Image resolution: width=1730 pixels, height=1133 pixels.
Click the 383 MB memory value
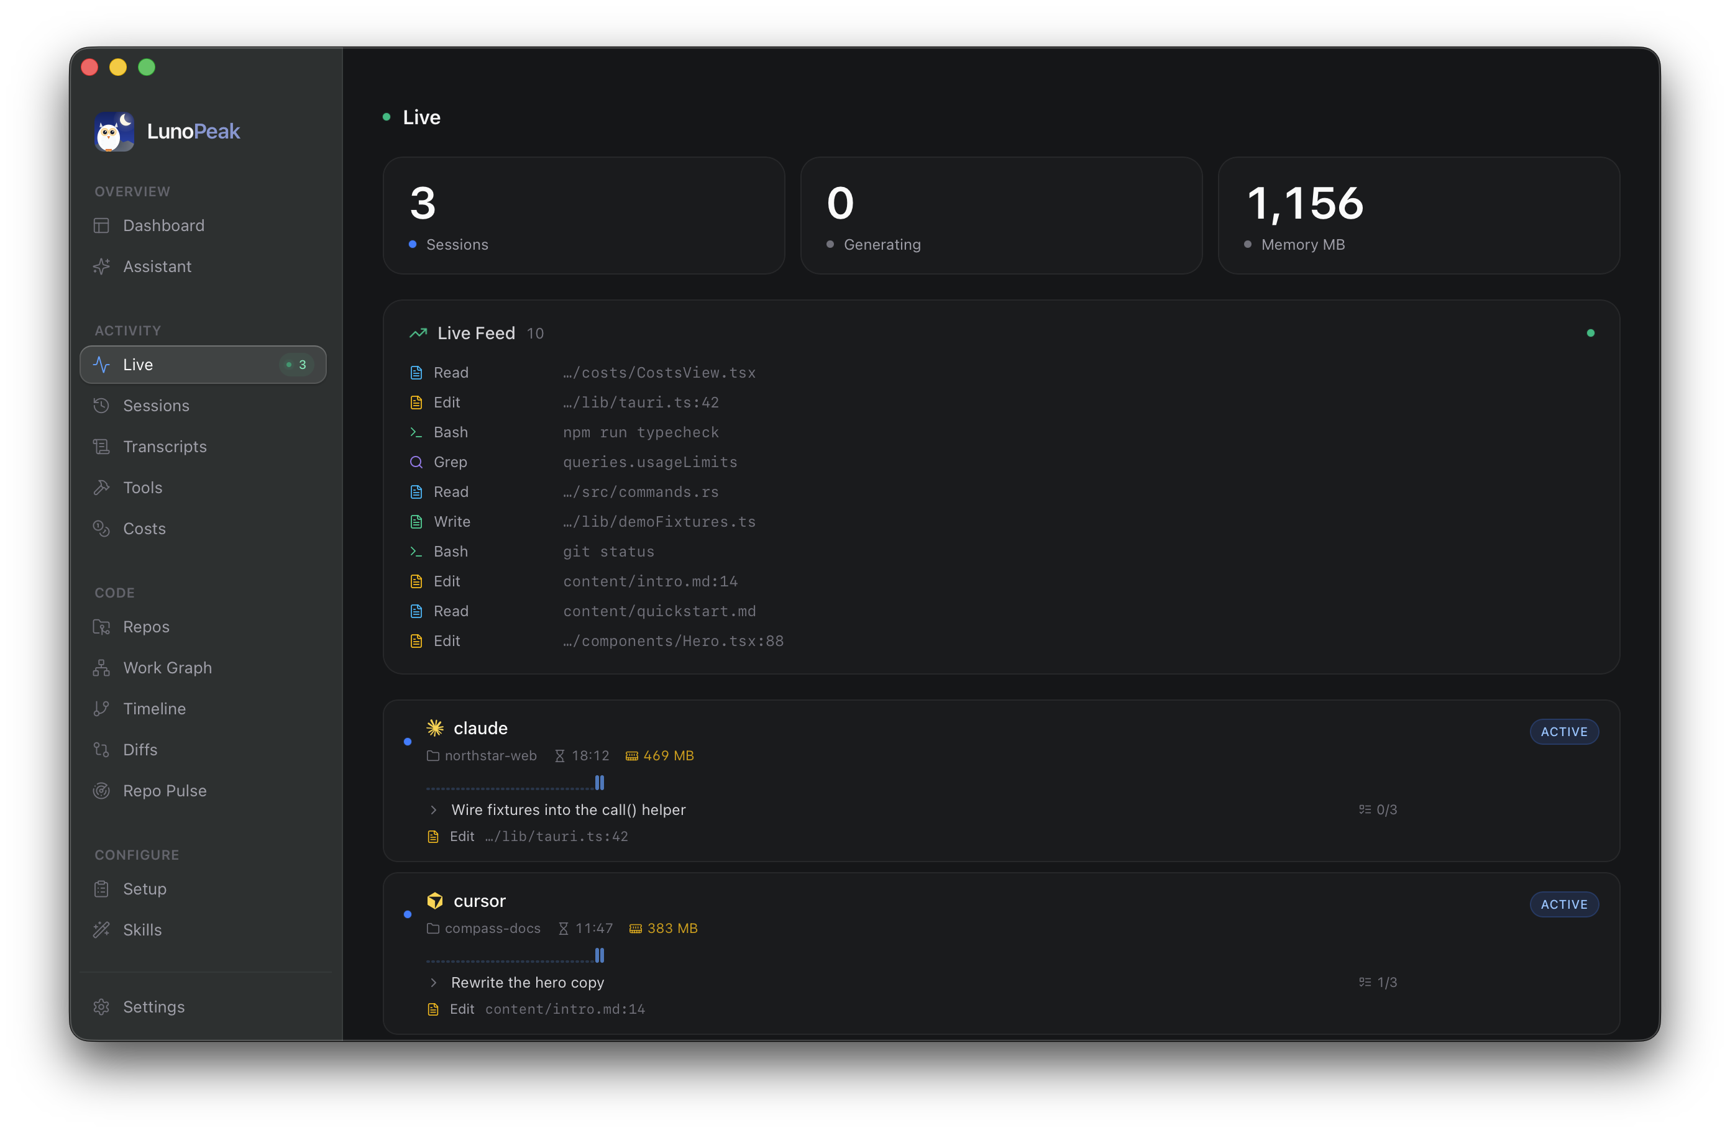pos(672,928)
